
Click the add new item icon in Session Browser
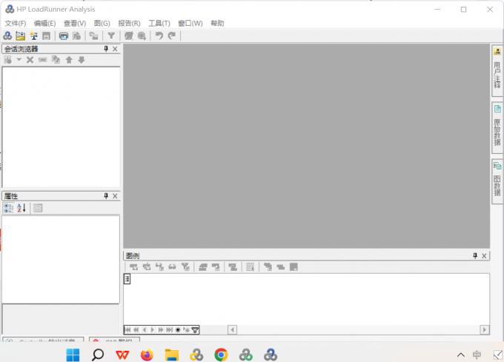[x=8, y=60]
